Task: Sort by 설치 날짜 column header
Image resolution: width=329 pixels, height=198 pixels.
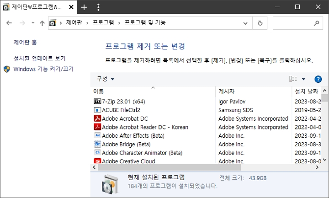Action: pos(306,91)
